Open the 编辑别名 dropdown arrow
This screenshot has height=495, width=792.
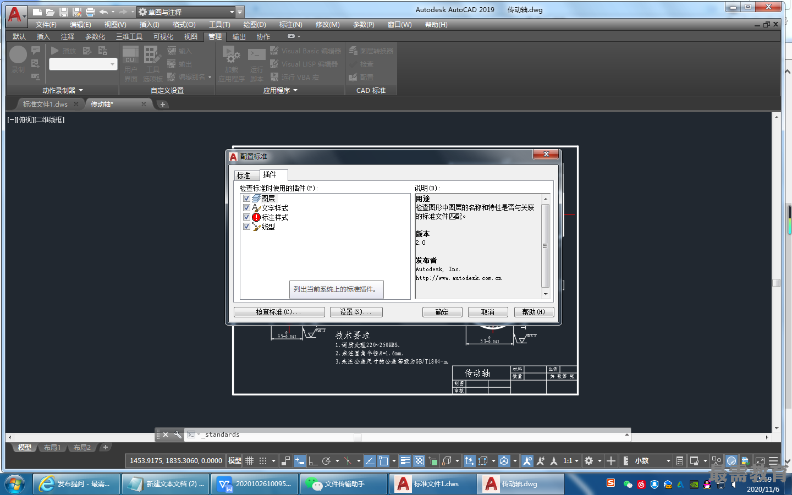(x=210, y=77)
